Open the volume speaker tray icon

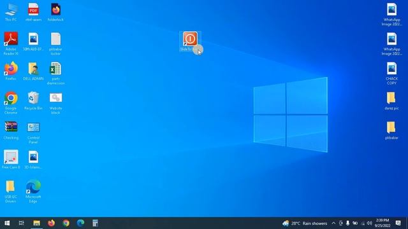[370, 223]
